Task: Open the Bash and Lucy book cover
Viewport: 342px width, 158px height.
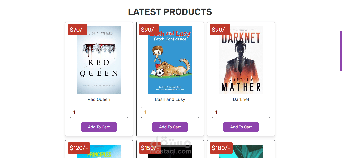Action: 170,60
